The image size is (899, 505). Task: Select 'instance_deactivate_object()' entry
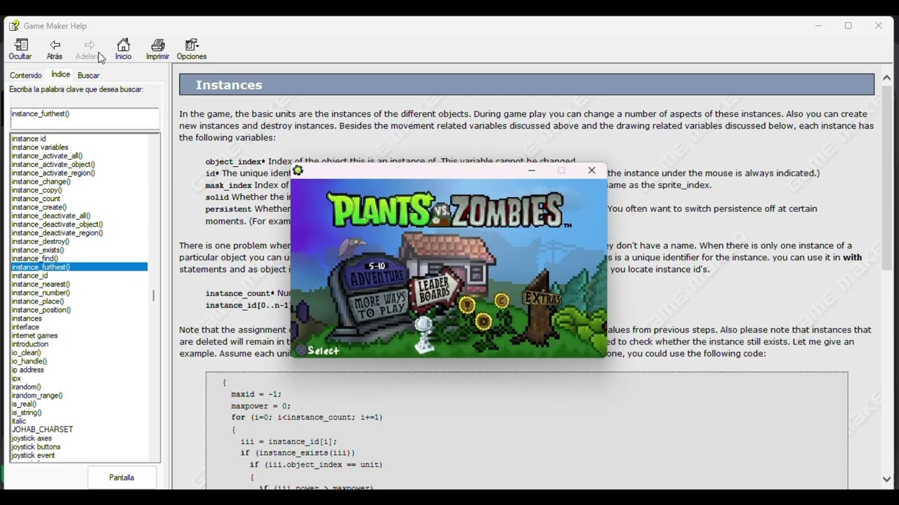[x=58, y=224]
